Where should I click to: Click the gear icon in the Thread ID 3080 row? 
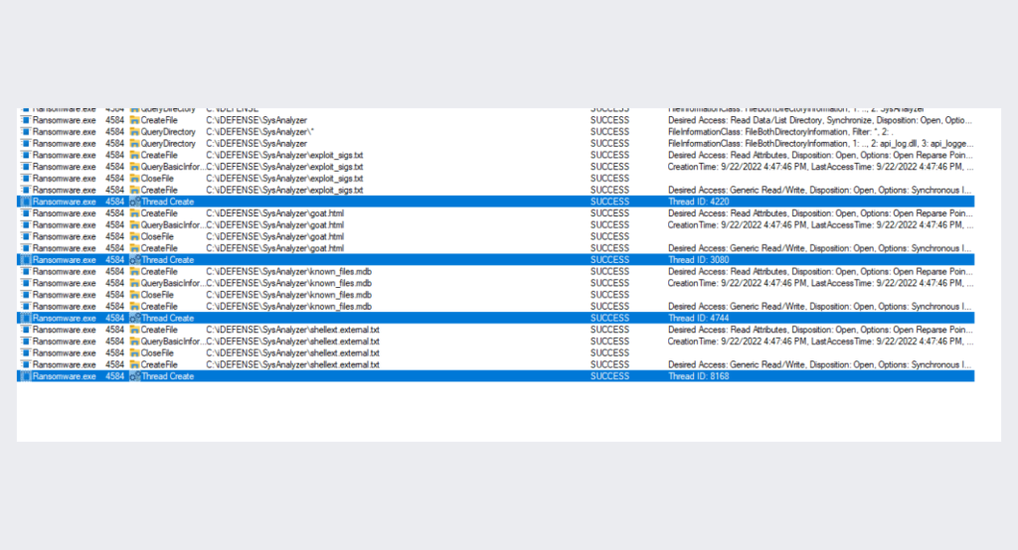pos(134,260)
